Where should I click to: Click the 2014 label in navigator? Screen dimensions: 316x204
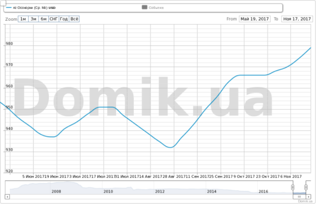point(212,191)
